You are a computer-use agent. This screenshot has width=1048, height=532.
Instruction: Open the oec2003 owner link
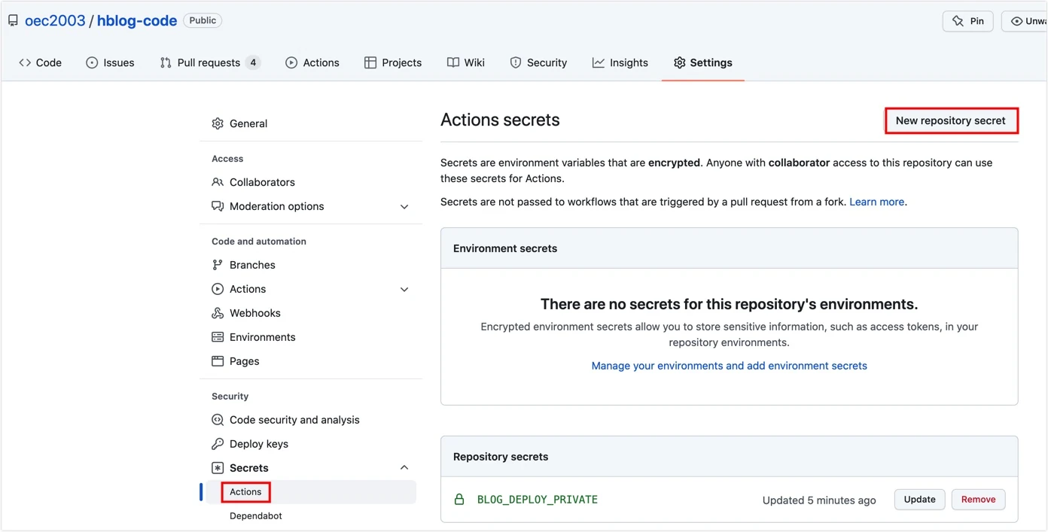(x=55, y=21)
